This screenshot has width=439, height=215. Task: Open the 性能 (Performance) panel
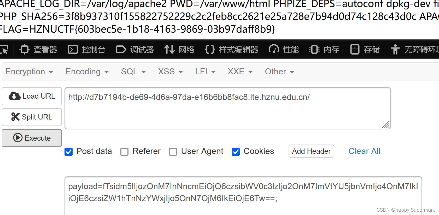coord(284,49)
